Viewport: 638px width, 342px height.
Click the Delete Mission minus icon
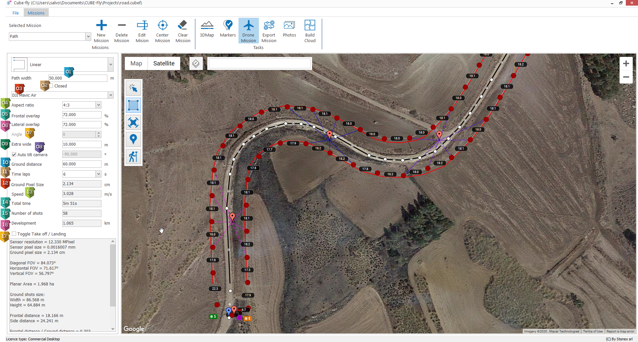click(x=122, y=25)
